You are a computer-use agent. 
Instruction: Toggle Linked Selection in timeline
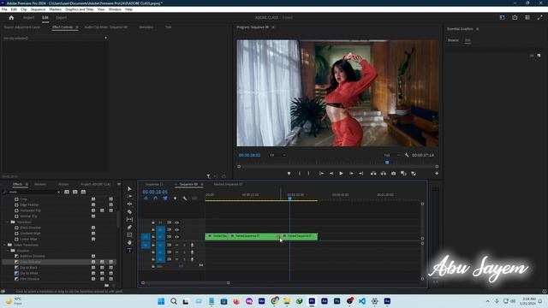coord(165,198)
